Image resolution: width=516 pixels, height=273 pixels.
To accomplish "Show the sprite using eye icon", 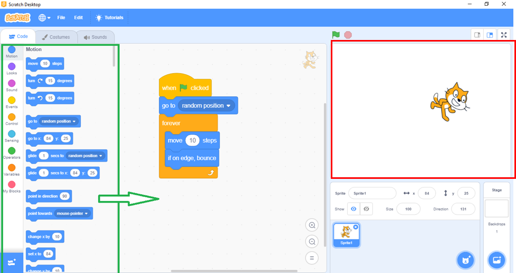I will (353, 209).
